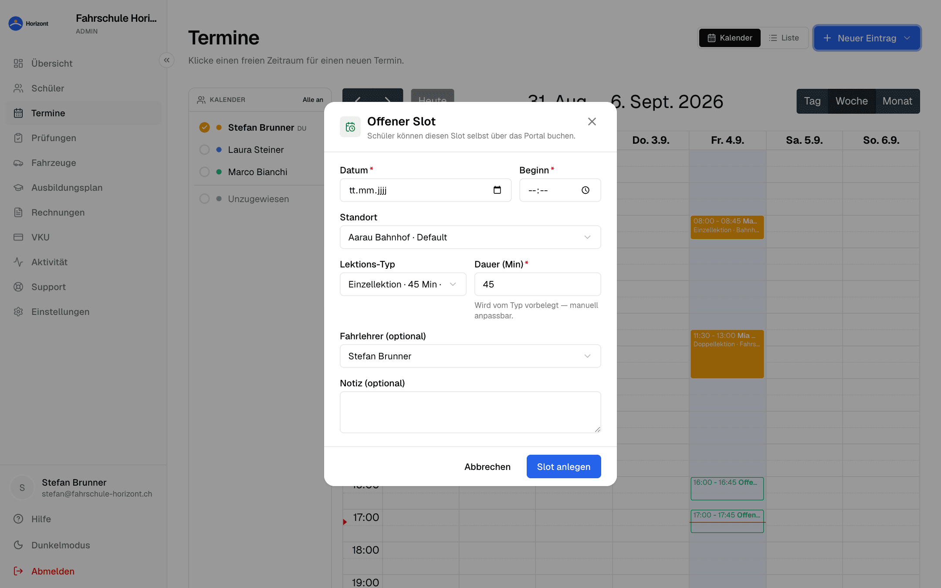Image resolution: width=941 pixels, height=588 pixels.
Task: Open the date picker calendar icon
Action: (497, 190)
